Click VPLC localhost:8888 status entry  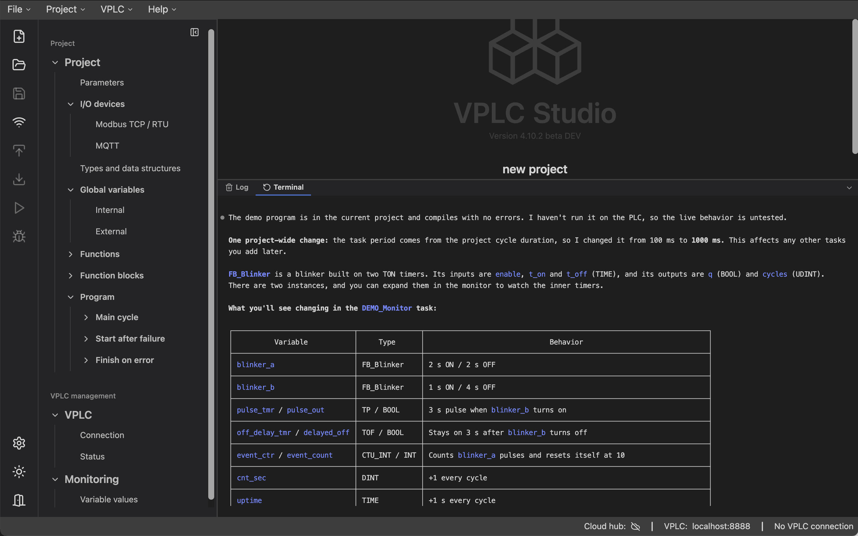pos(707,526)
